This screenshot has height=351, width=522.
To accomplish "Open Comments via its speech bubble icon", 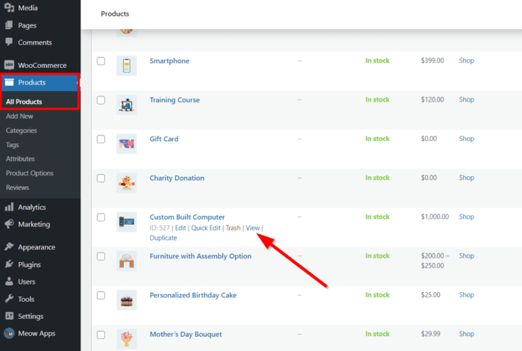I will pyautogui.click(x=9, y=43).
